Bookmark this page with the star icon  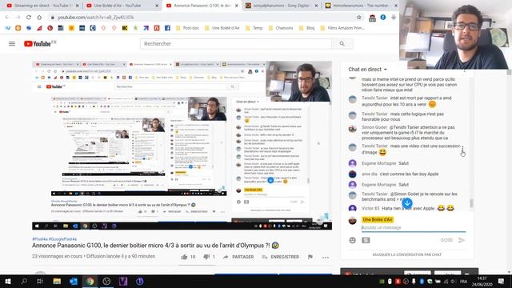pos(359,18)
